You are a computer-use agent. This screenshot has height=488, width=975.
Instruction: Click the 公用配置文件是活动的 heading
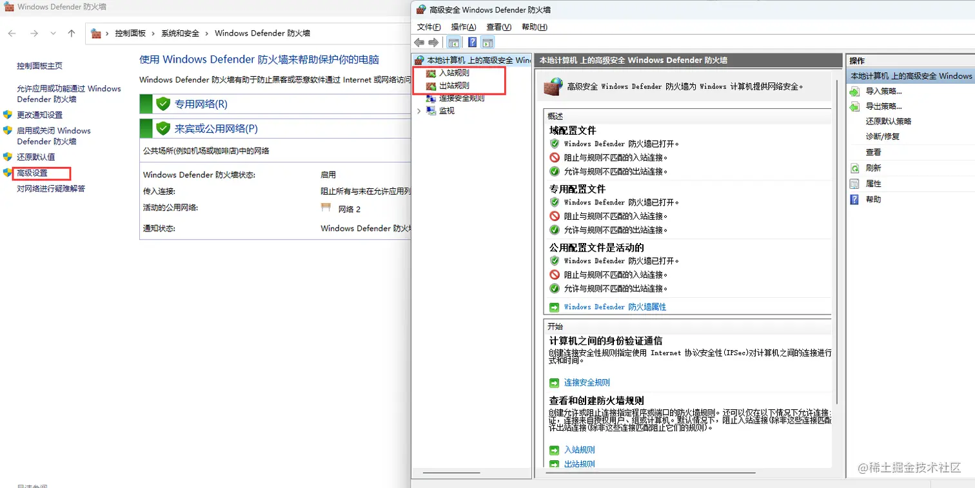(597, 248)
